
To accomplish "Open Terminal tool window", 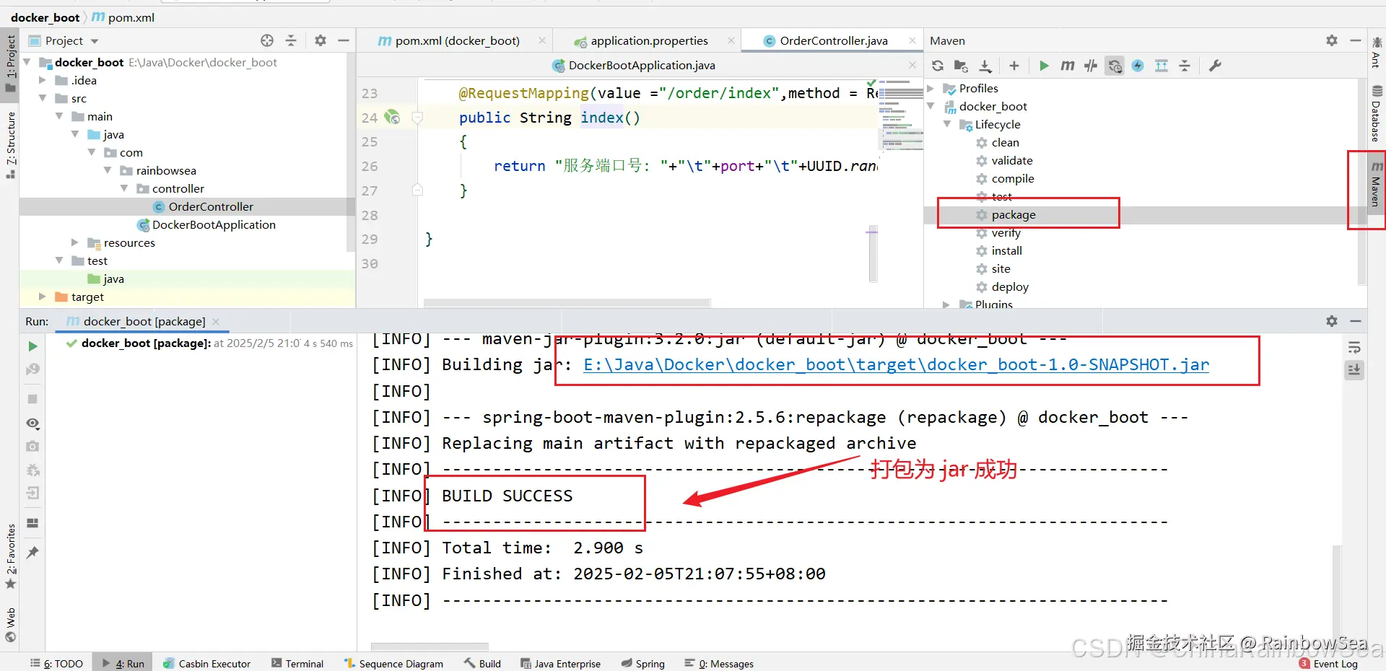I will [297, 663].
